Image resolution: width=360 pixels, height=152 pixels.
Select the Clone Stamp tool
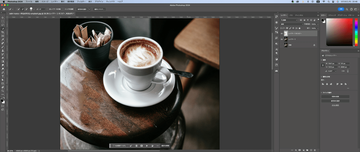3,50
